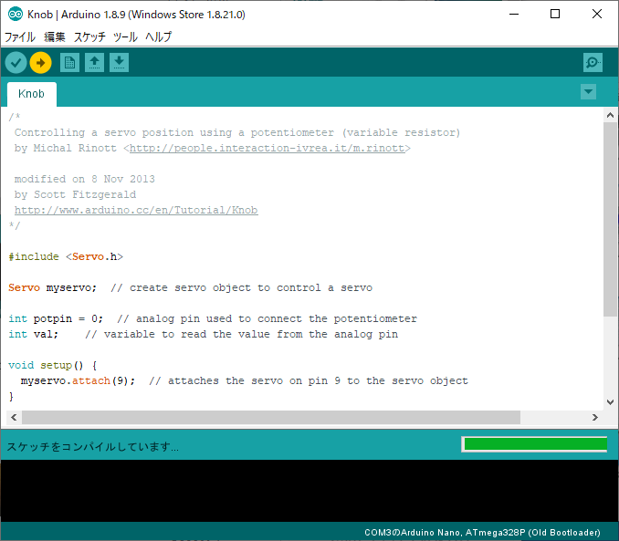Screen dimensions: 619x541
Task: Open the ヘルプ menu
Action: 158,37
